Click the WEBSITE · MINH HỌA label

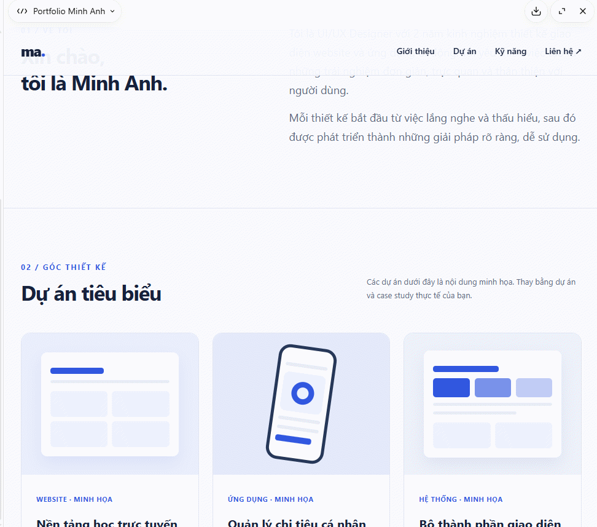pos(74,499)
